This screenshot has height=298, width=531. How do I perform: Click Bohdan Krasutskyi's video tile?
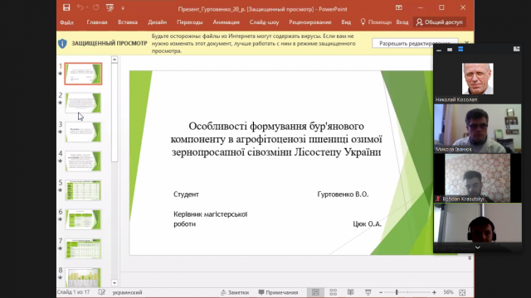point(478,178)
